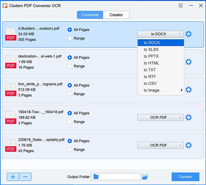Open the hamburger menu in title bar

(180, 6)
